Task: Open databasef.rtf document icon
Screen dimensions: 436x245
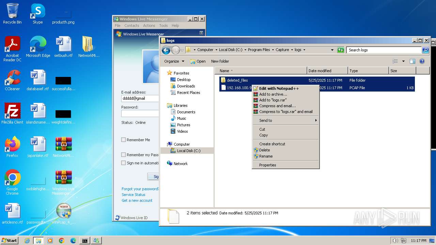Action: click(x=38, y=80)
